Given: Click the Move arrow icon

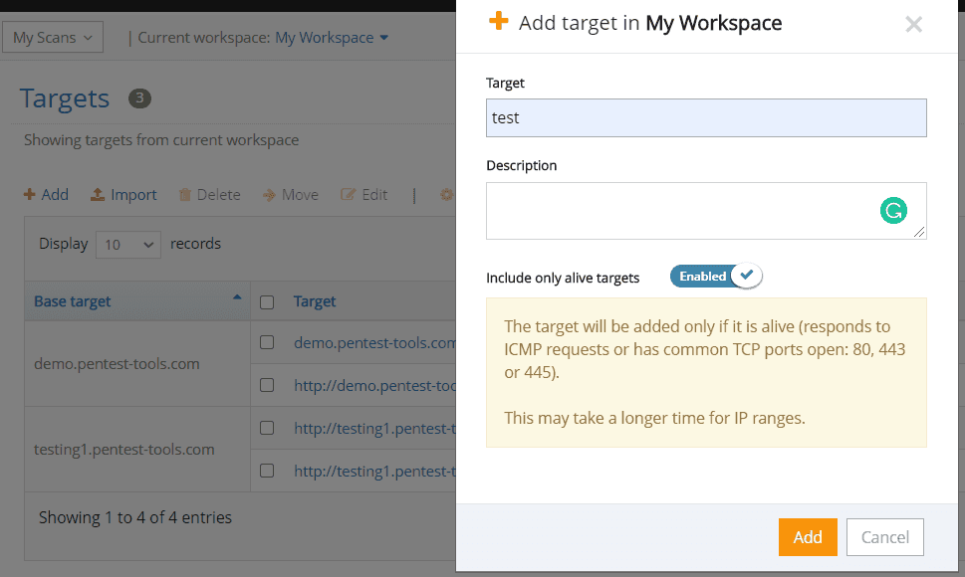Looking at the screenshot, I should [269, 194].
